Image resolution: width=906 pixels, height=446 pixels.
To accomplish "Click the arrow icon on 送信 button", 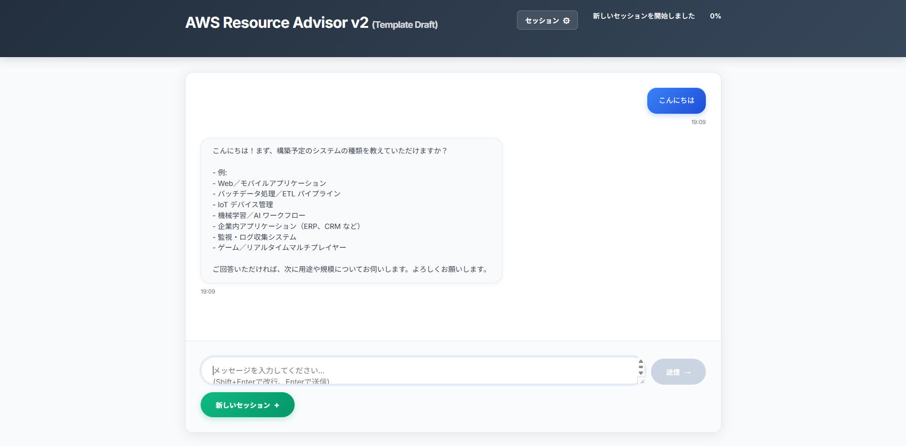I will click(x=687, y=372).
